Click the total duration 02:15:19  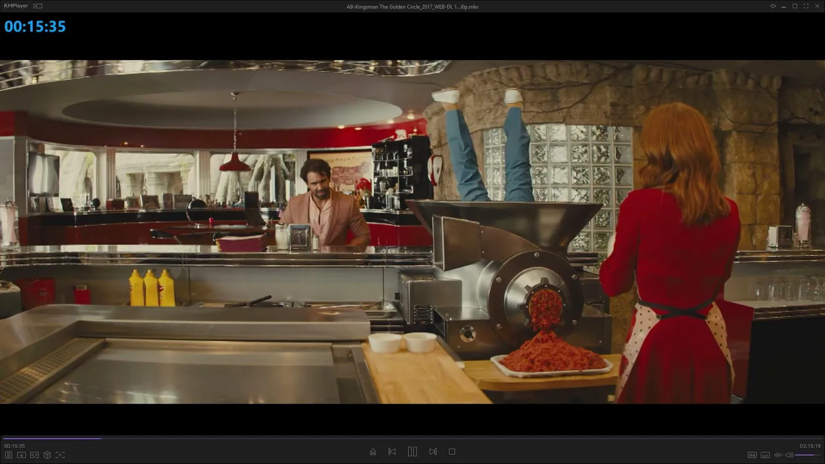pos(810,446)
